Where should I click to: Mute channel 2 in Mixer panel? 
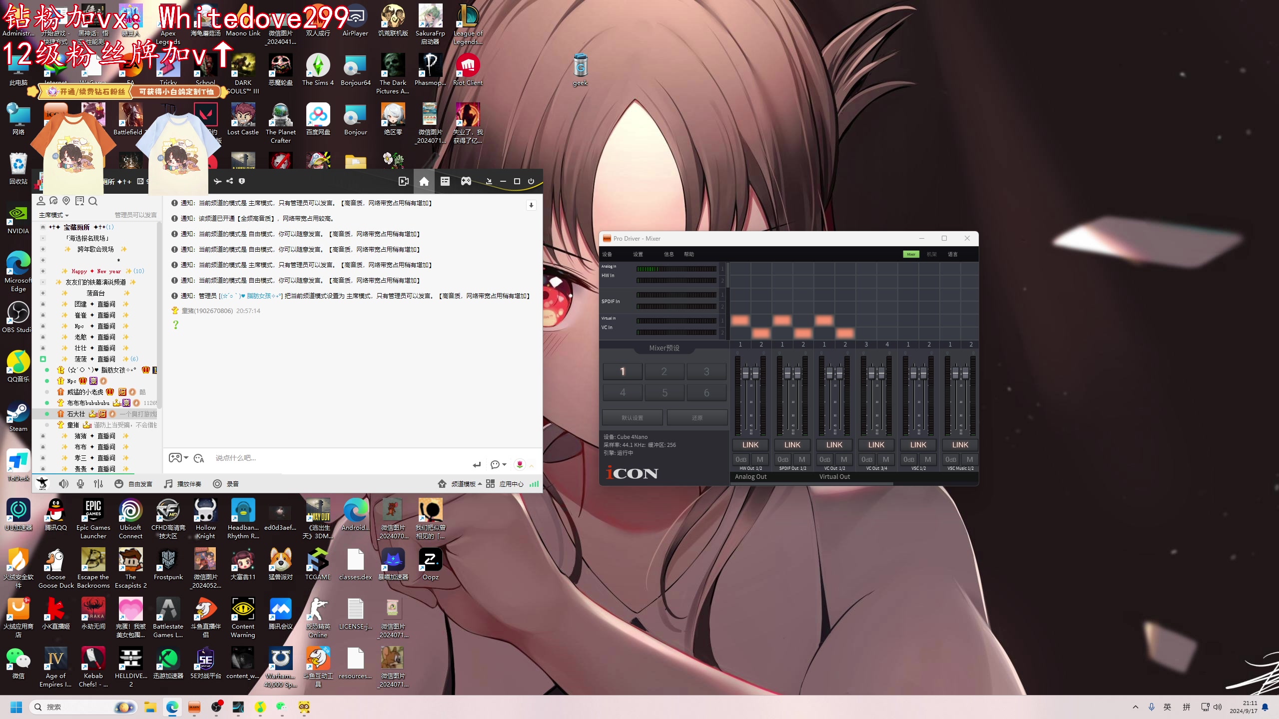759,458
